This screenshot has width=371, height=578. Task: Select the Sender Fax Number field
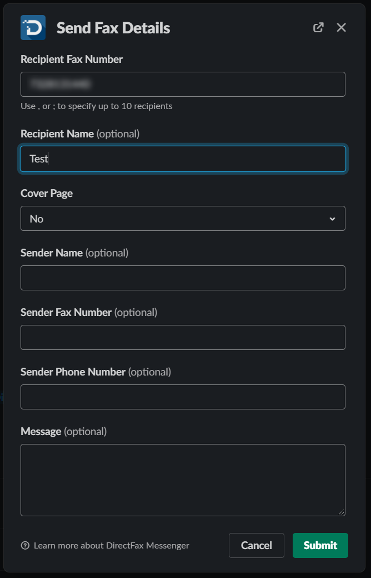(183, 337)
